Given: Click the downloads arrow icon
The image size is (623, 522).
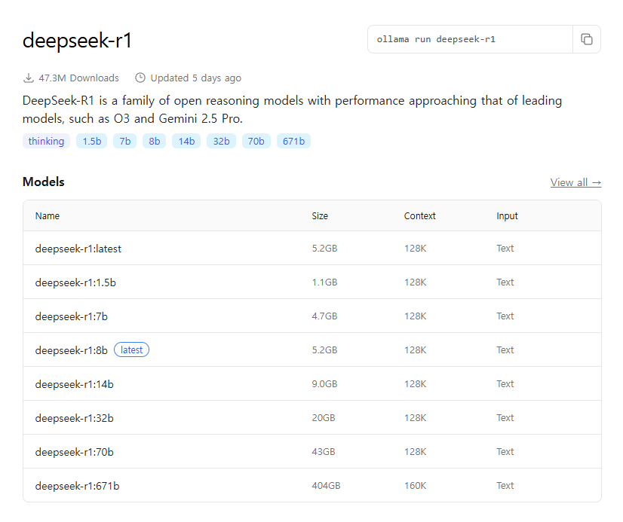Looking at the screenshot, I should tap(28, 78).
